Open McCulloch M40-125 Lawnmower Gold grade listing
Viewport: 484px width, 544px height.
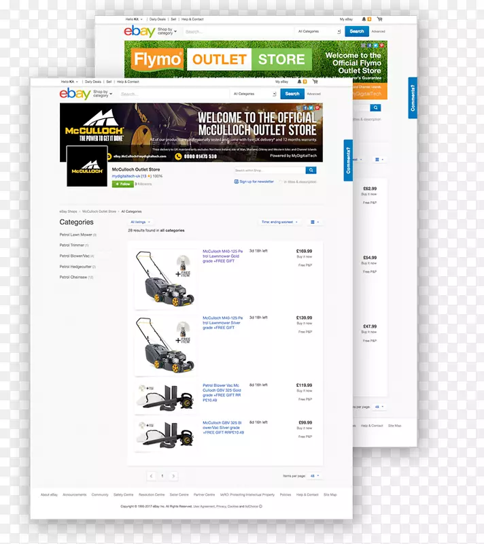tap(222, 256)
